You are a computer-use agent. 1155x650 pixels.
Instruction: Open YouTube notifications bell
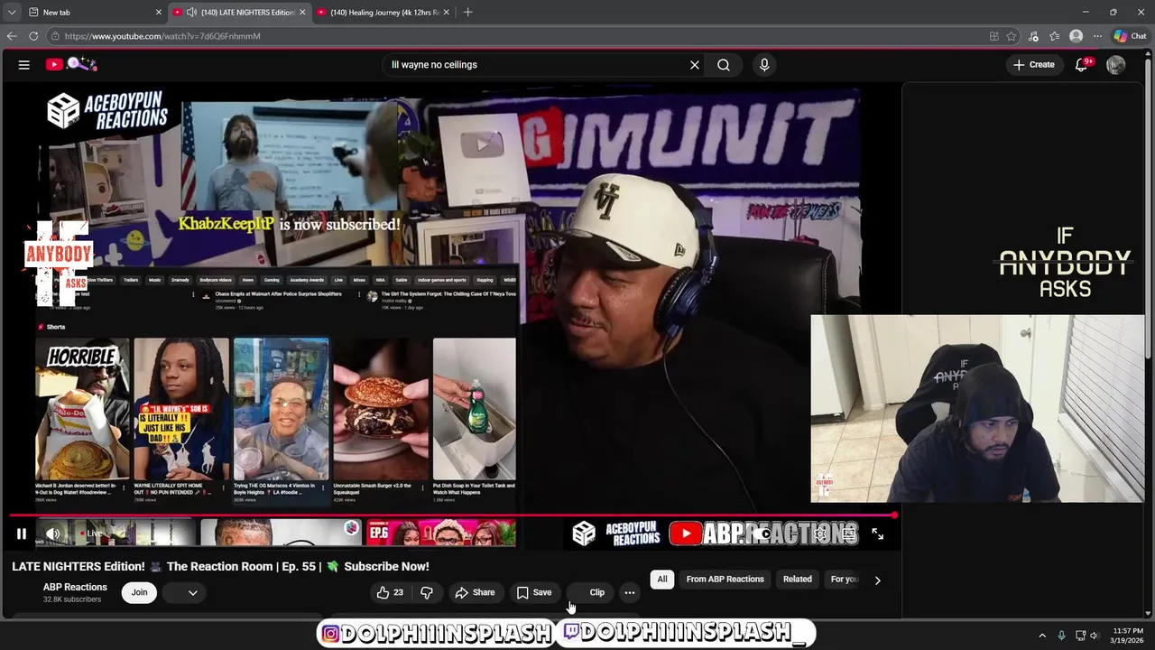point(1082,65)
